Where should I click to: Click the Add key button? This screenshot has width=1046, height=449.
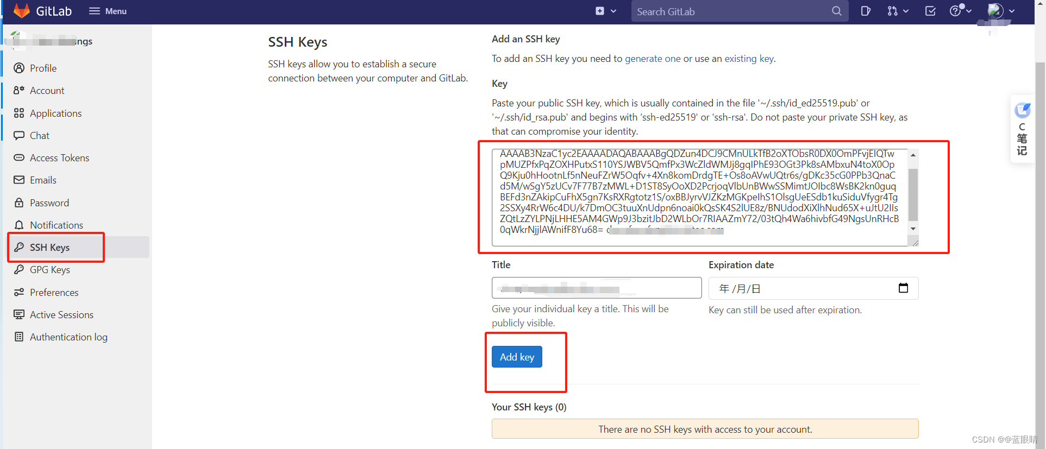517,357
